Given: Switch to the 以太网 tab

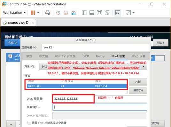Looking at the screenshot, I should click(x=43, y=56).
